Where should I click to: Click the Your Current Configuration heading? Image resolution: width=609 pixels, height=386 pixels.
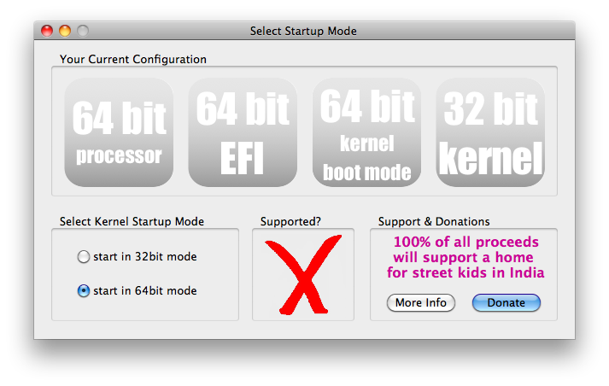[x=133, y=60]
